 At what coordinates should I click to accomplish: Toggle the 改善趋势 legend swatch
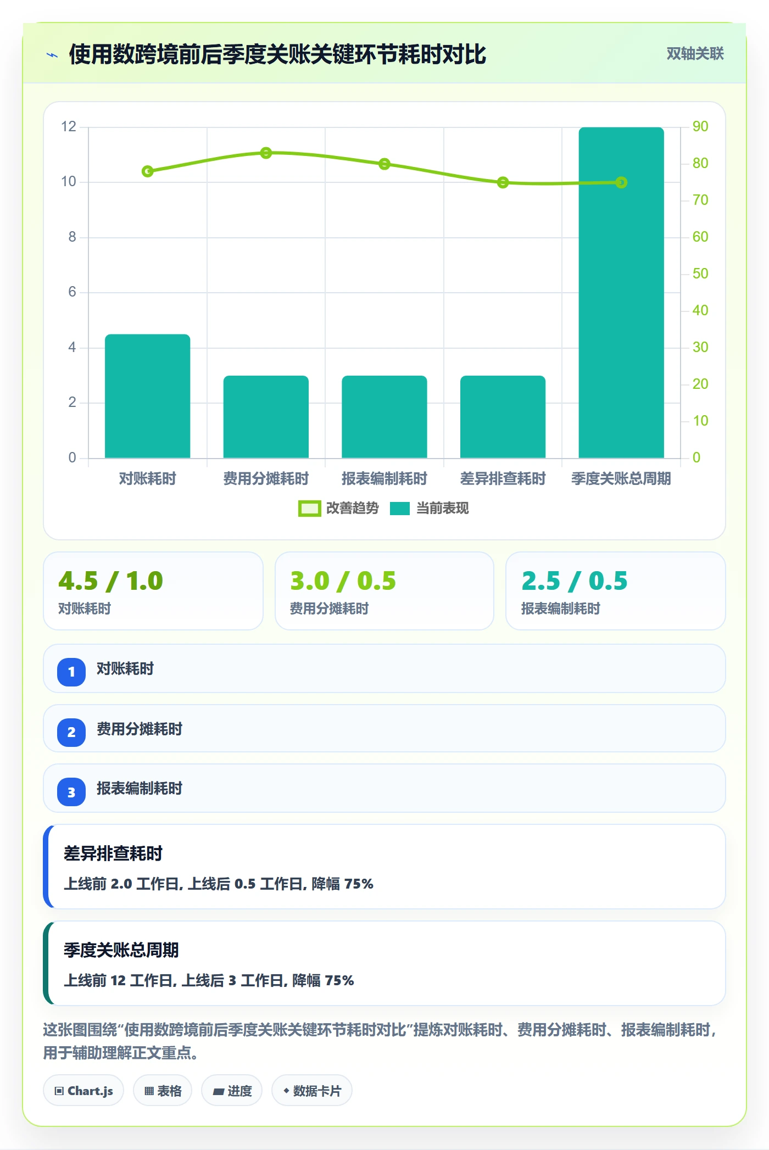tap(309, 509)
